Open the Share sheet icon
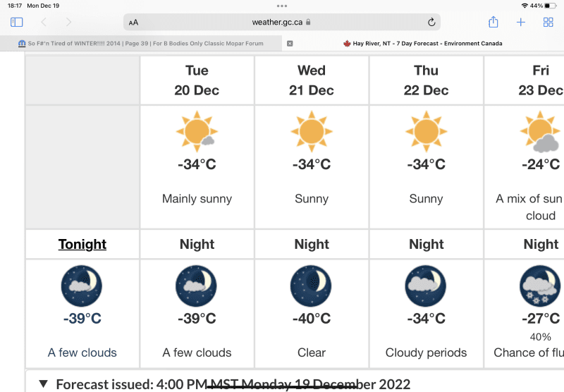The image size is (564, 392). [493, 23]
